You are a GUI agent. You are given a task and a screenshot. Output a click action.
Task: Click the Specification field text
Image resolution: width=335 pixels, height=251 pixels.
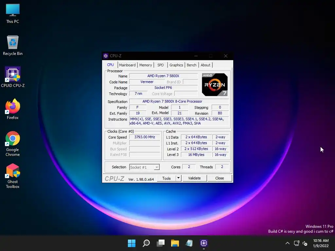[179, 101]
